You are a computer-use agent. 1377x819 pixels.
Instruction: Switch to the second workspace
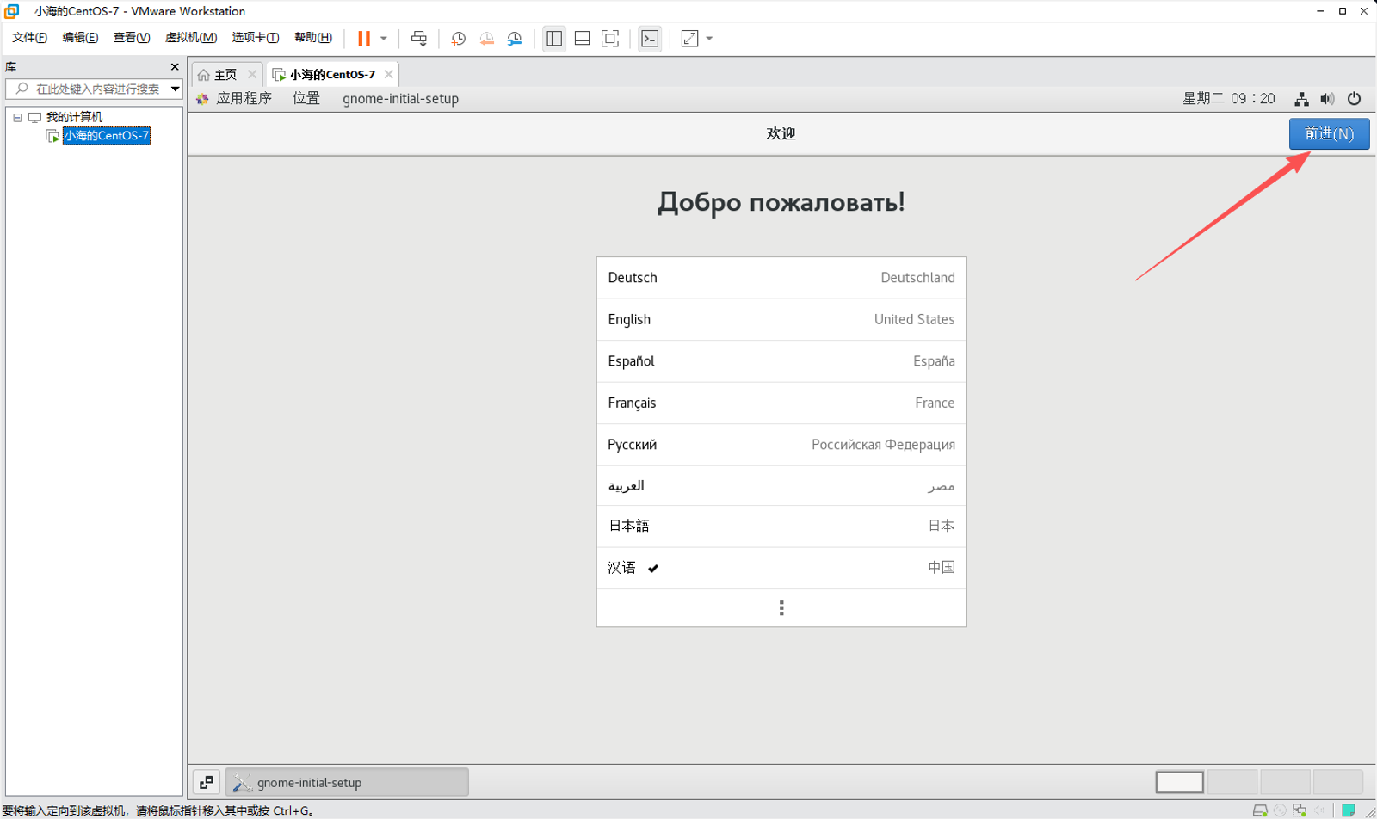(x=1232, y=782)
